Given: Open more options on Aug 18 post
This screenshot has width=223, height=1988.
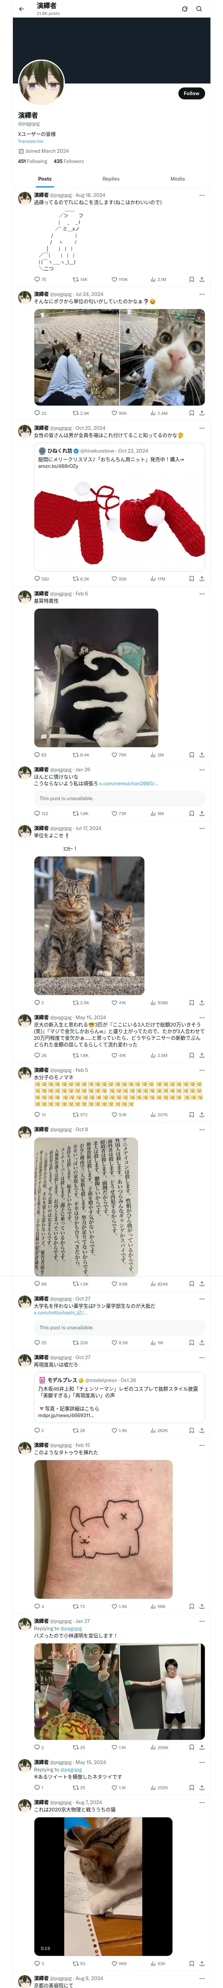Looking at the screenshot, I should pos(202,195).
